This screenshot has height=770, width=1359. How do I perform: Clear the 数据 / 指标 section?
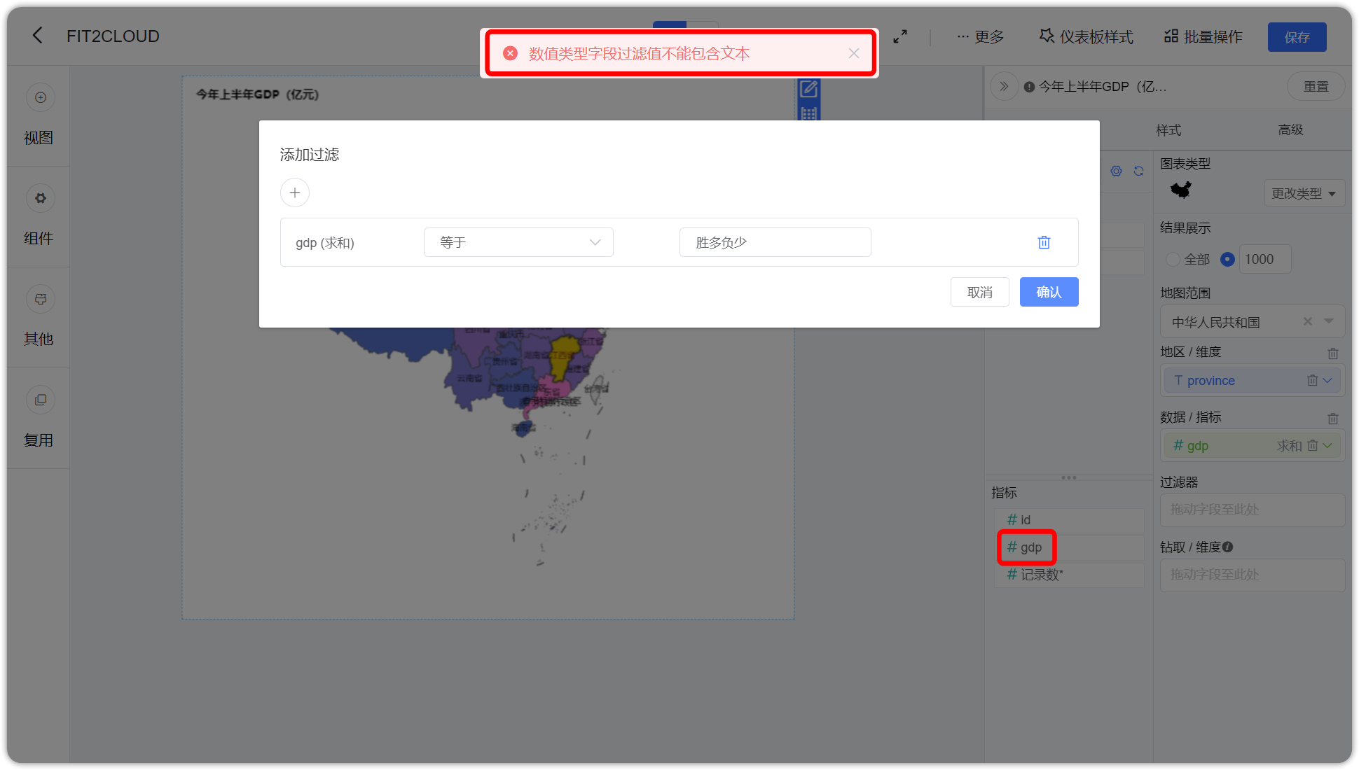point(1332,419)
